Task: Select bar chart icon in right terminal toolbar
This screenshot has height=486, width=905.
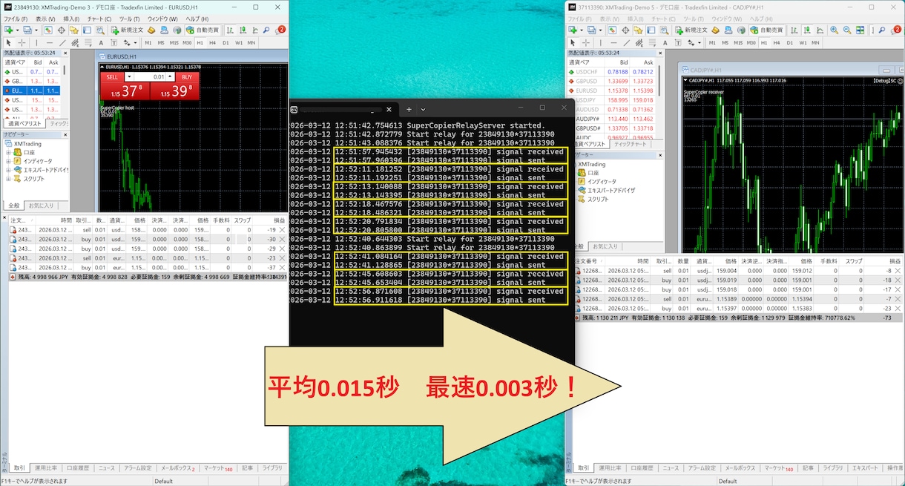Action: (794, 30)
